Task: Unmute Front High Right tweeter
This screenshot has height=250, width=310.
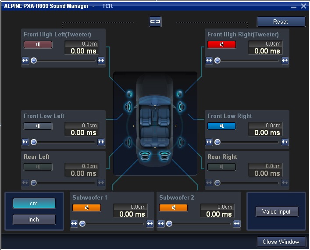Action: [x=221, y=44]
